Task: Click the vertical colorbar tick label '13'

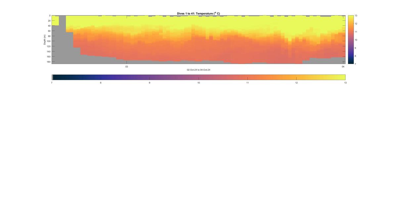Action: pyautogui.click(x=356, y=15)
